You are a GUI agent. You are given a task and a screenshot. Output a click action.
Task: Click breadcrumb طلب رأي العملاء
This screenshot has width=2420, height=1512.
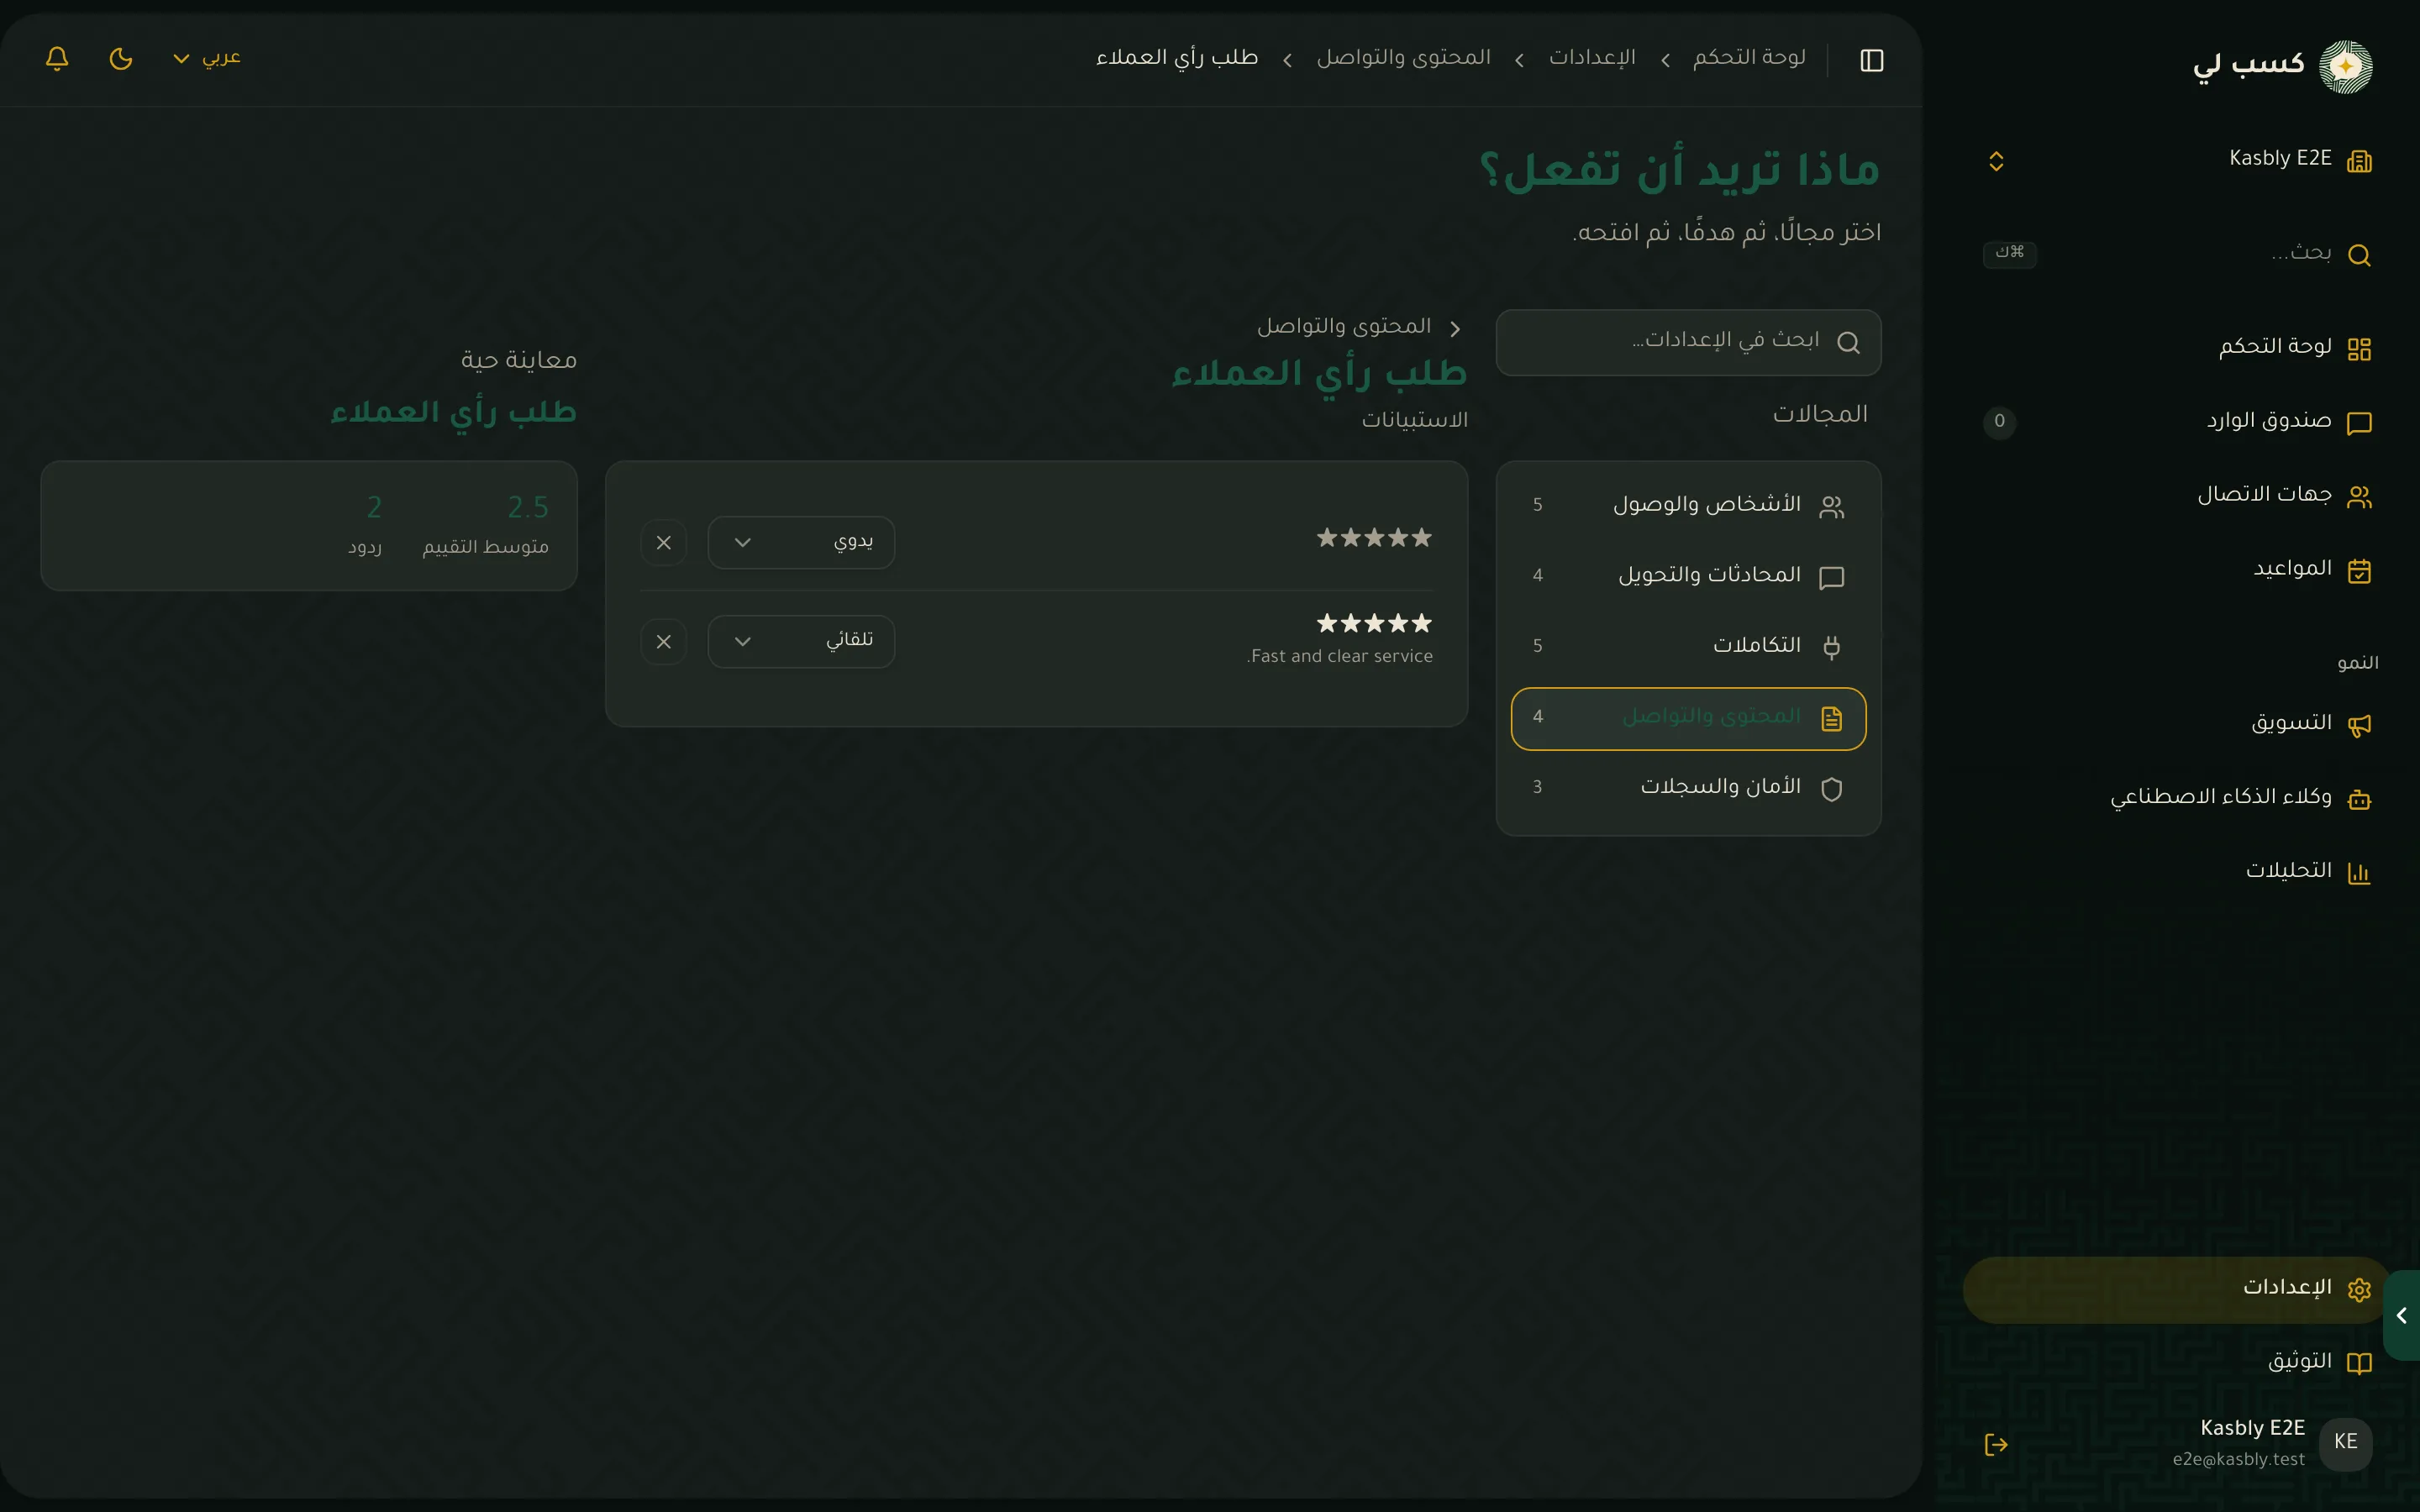coord(1176,58)
